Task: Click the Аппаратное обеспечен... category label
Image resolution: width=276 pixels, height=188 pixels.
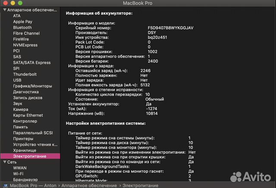Action: pos(32,10)
